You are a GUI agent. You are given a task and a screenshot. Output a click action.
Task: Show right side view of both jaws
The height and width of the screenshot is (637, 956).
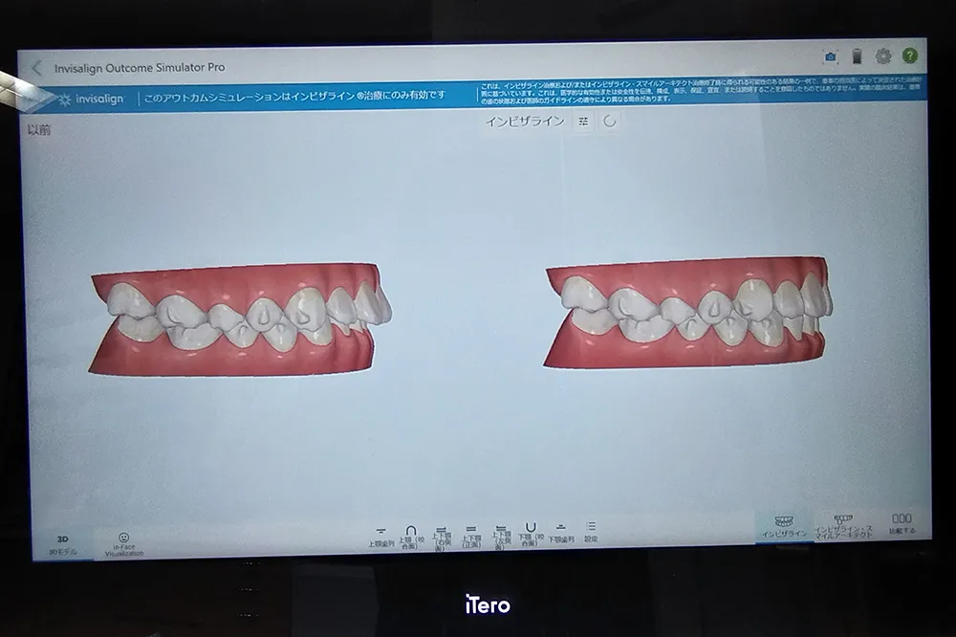coord(441,536)
